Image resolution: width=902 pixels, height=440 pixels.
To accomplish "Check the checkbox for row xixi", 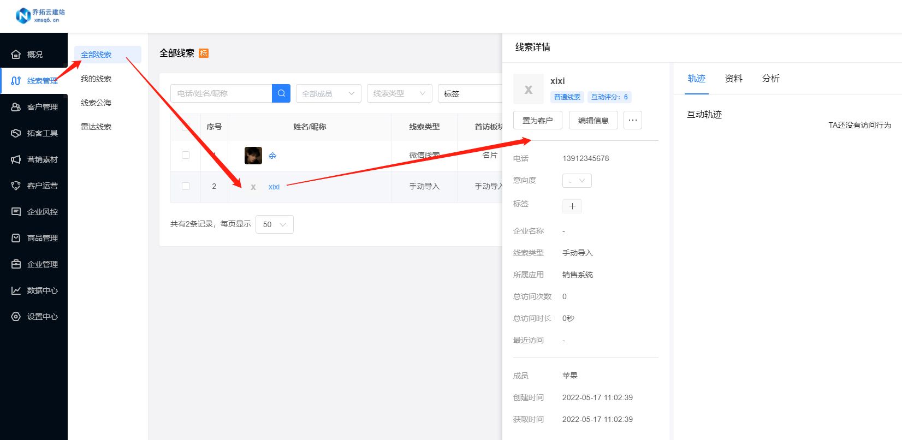I will point(186,186).
